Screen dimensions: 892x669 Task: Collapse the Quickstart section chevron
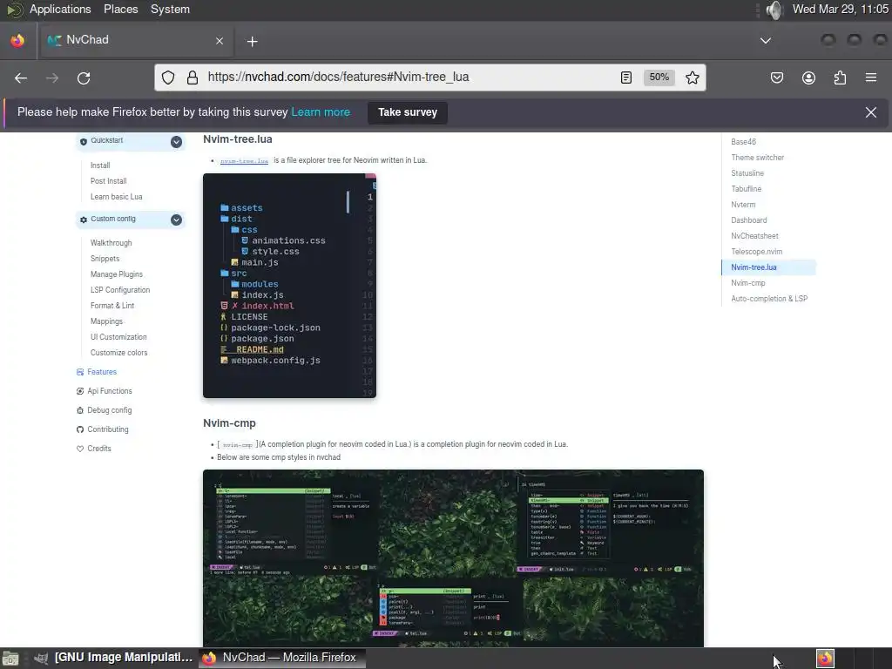(x=176, y=142)
